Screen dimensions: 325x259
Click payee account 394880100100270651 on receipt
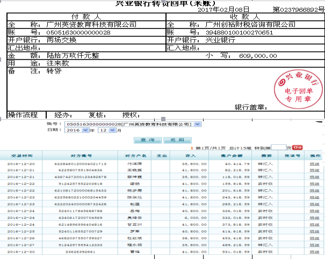[x=240, y=33]
